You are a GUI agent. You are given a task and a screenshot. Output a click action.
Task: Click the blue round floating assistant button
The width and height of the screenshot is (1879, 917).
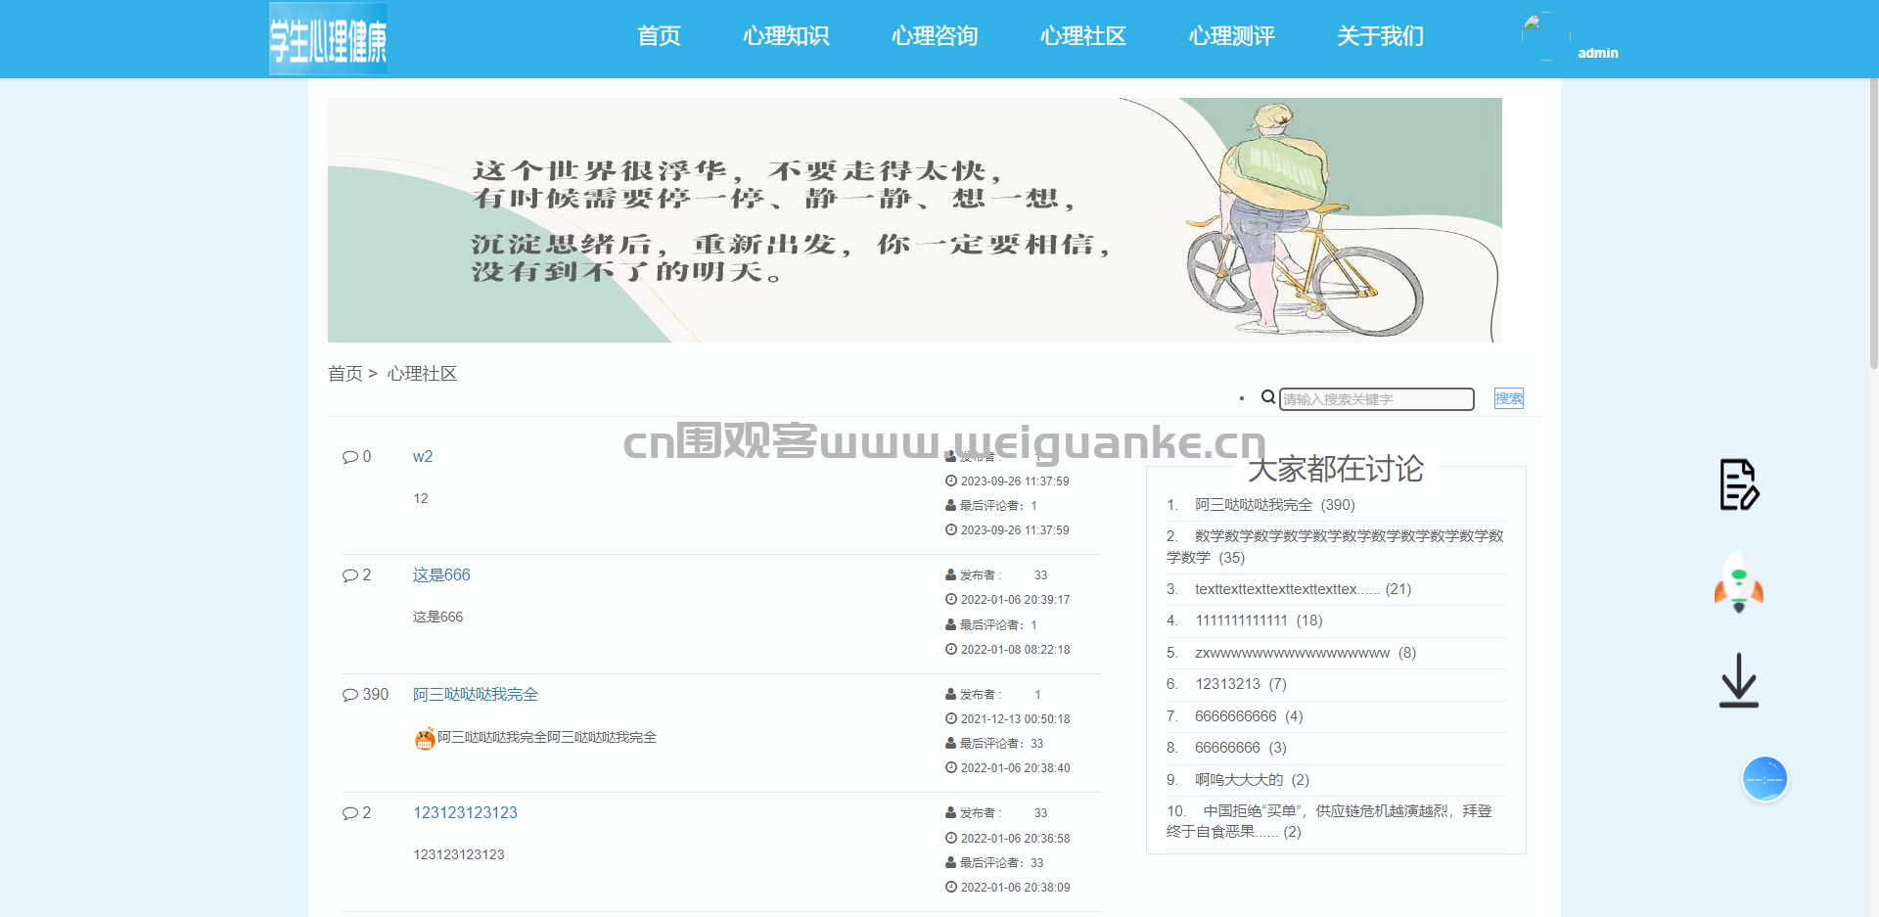(1764, 779)
